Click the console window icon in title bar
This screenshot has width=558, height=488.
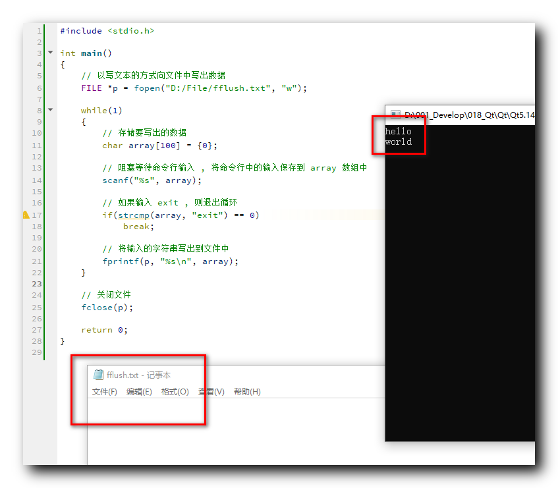[395, 115]
